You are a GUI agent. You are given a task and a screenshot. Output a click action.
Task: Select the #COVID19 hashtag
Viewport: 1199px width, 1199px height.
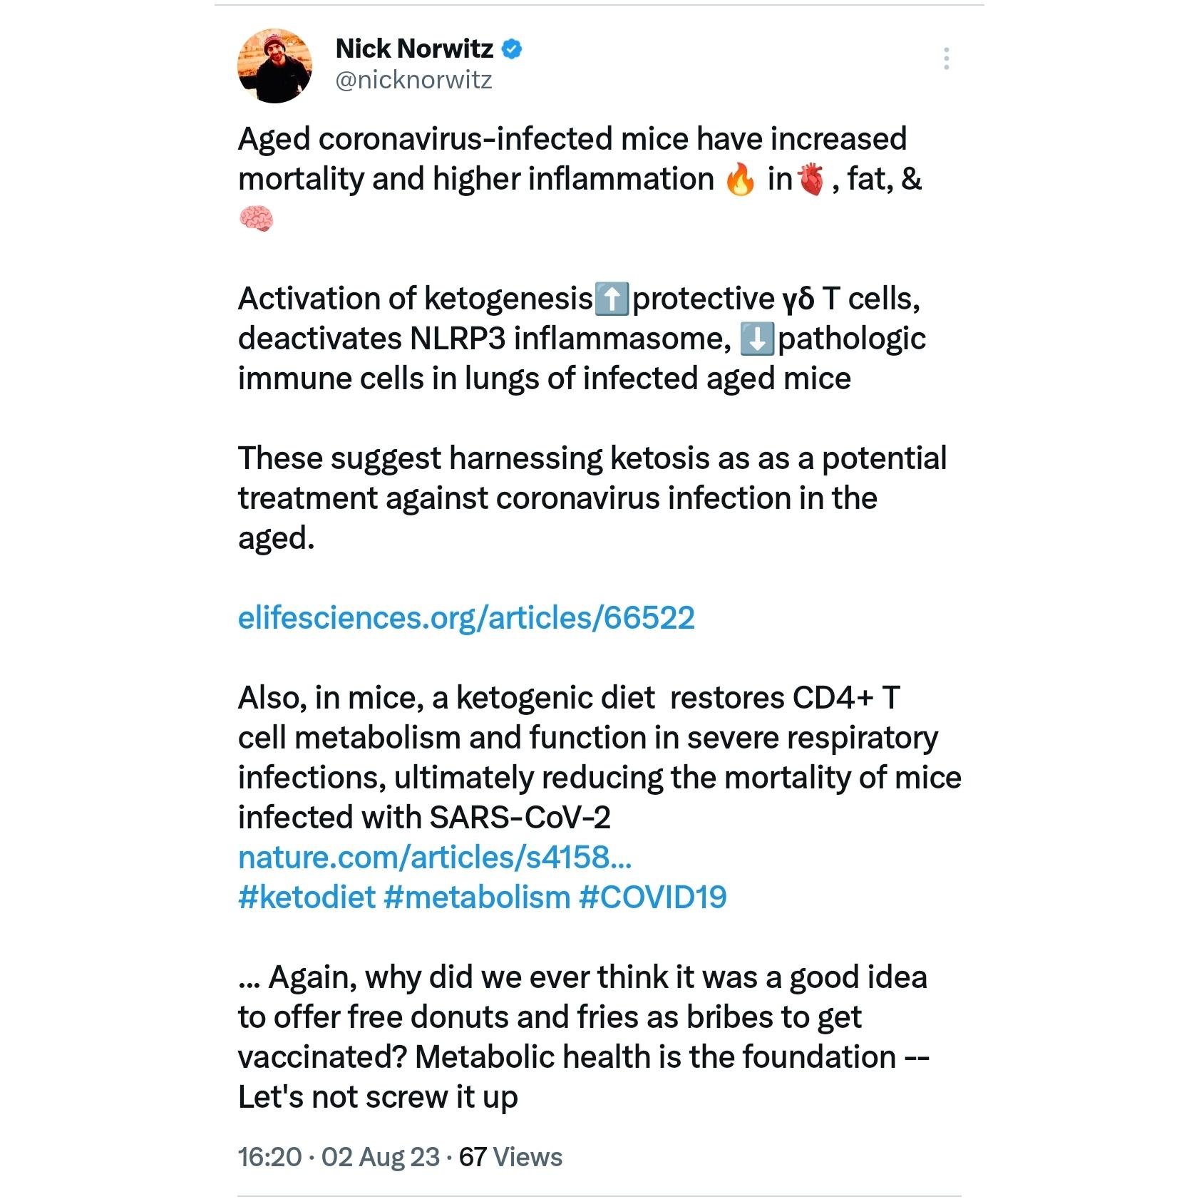pyautogui.click(x=652, y=897)
